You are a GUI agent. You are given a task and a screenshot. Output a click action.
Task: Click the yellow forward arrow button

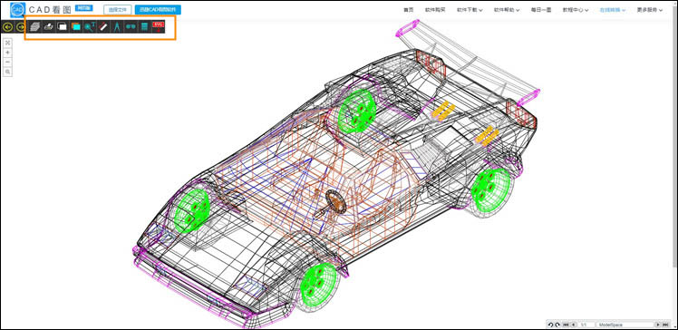coord(20,27)
